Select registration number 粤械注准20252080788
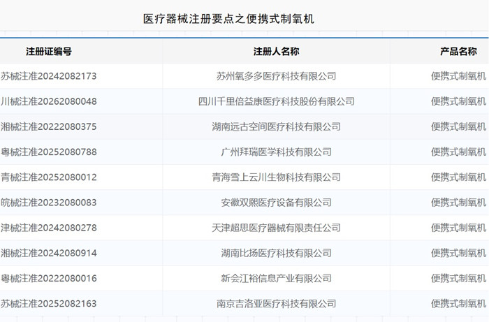The width and height of the screenshot is (489, 322). pyautogui.click(x=49, y=152)
